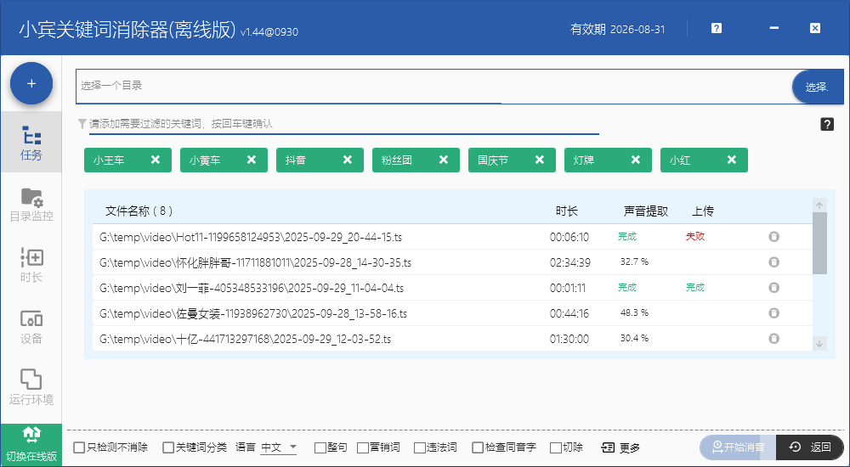Screen dimensions: 850x467
Task: Check the 检查同音字 option
Action: click(478, 447)
